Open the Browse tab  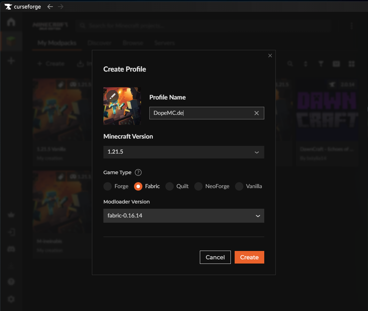coord(133,43)
